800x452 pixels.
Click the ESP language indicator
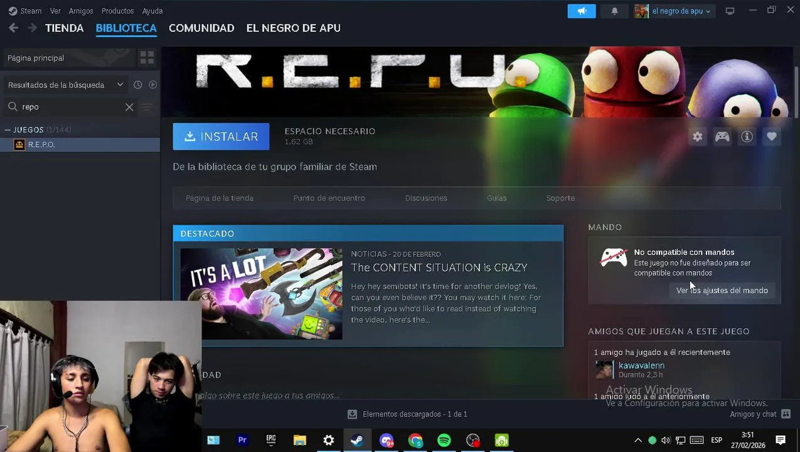click(717, 441)
